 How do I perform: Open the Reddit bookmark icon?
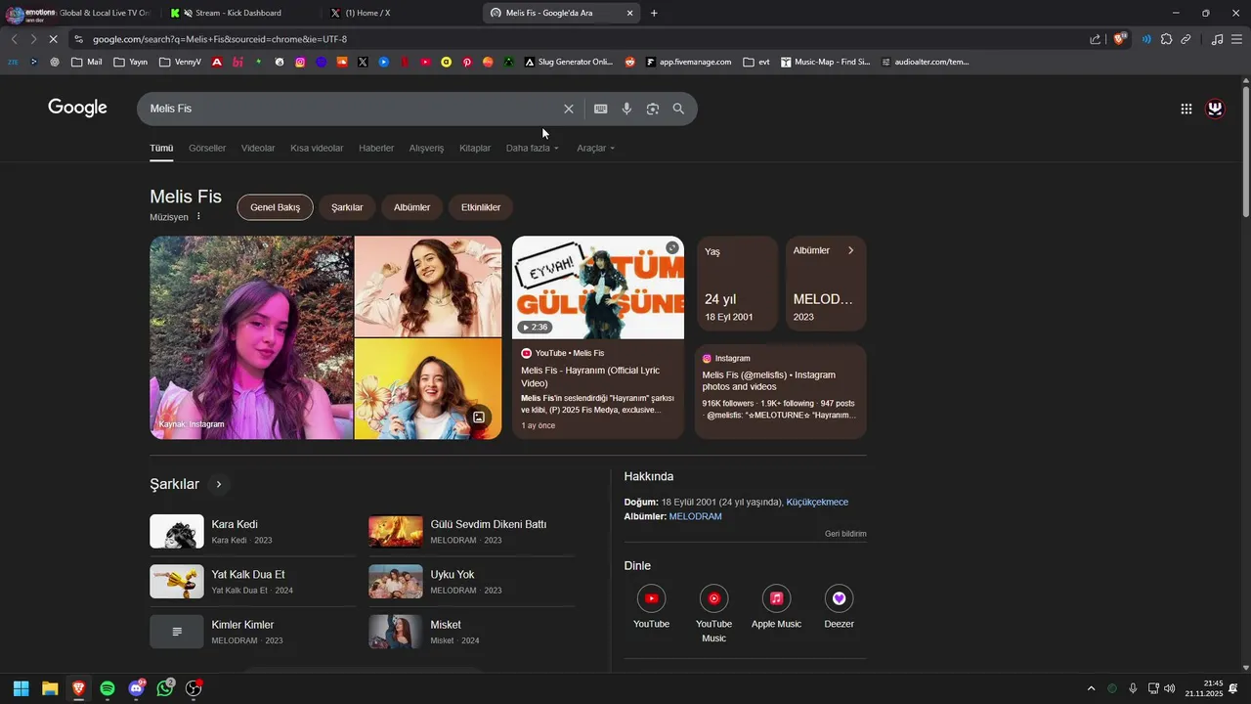629,62
